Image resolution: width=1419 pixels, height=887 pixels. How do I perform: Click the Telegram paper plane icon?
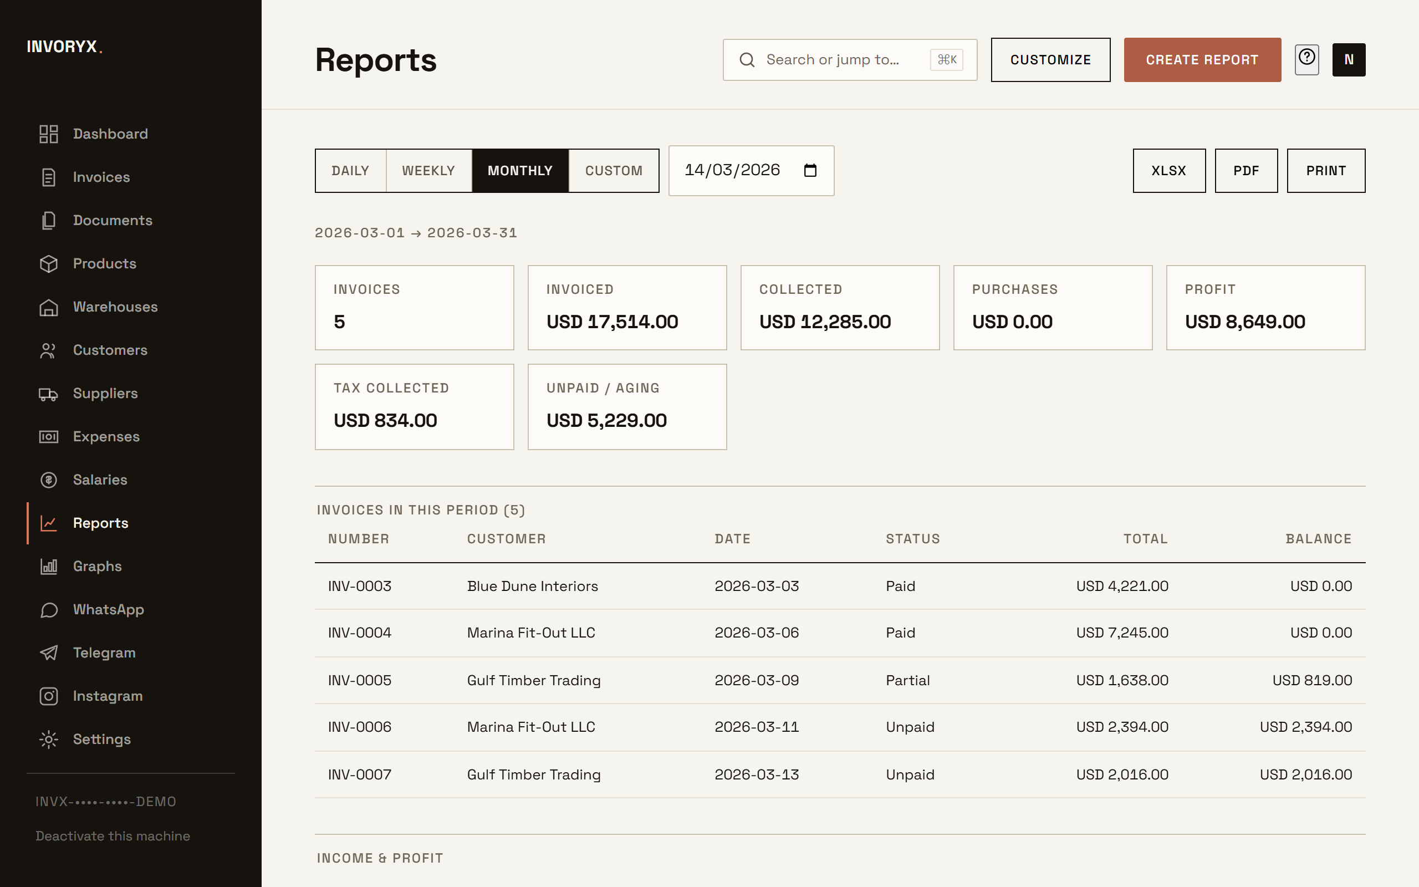pos(49,653)
